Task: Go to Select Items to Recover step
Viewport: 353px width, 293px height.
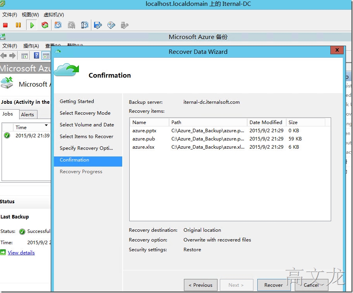Action: [x=86, y=136]
